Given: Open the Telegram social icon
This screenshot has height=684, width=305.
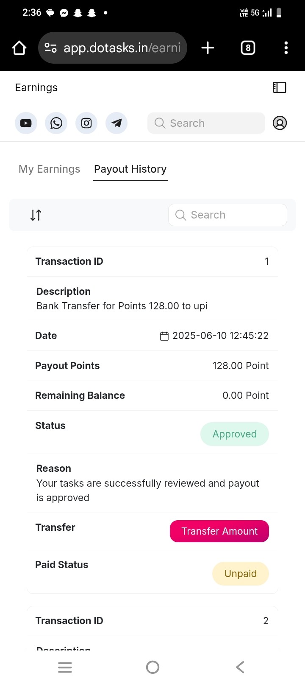Looking at the screenshot, I should click(x=116, y=123).
